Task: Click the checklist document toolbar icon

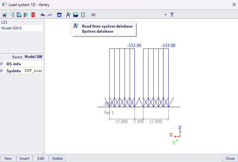Action: point(83,15)
